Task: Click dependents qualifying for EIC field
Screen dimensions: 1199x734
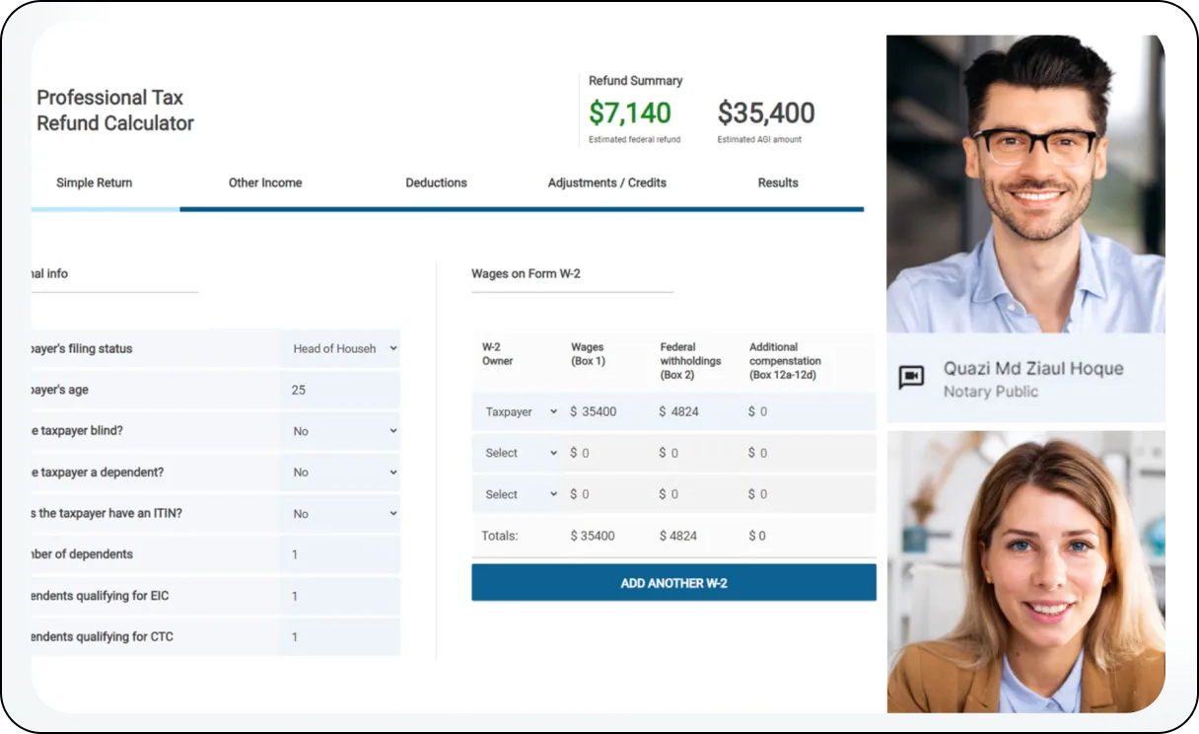Action: (x=340, y=596)
